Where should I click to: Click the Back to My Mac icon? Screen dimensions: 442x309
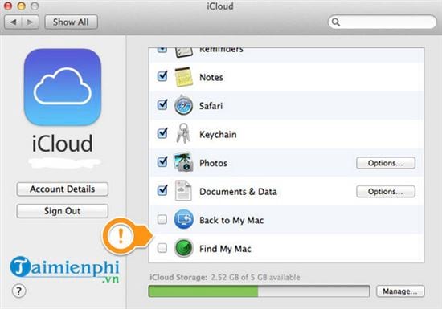(183, 219)
